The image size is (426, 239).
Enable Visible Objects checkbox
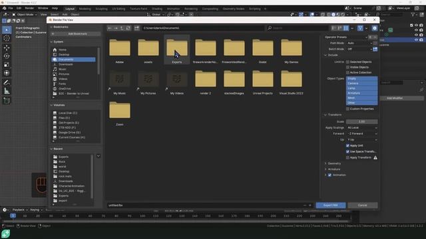[x=347, y=67]
